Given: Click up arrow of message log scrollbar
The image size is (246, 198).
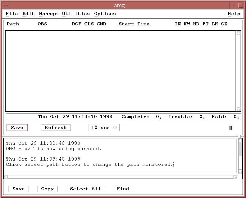Looking at the screenshot, I should pyautogui.click(x=240, y=141).
